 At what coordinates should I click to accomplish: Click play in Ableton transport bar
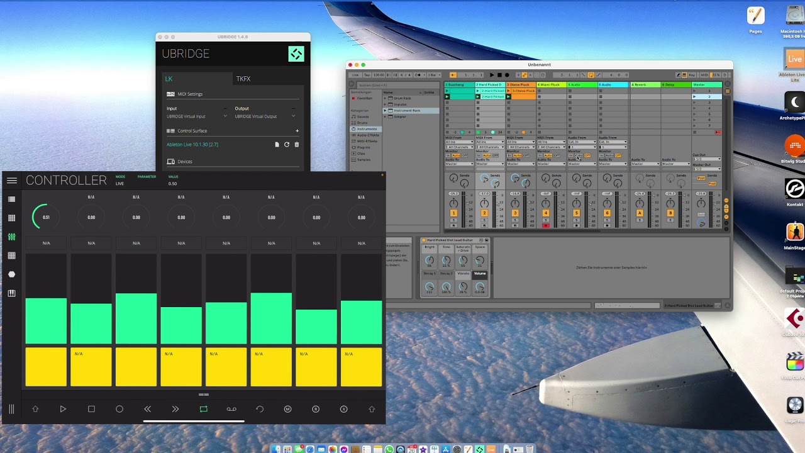click(x=492, y=75)
